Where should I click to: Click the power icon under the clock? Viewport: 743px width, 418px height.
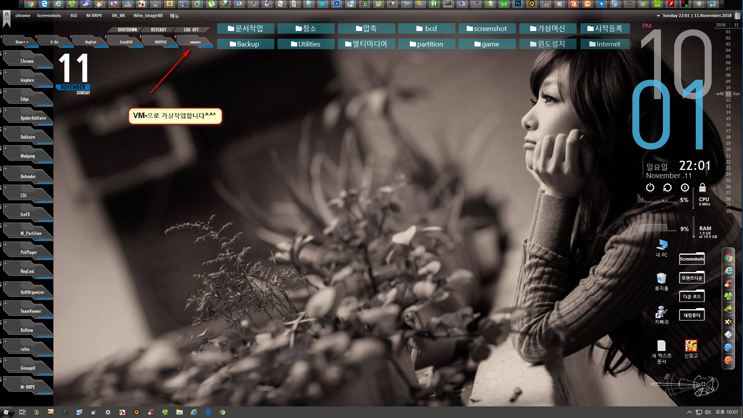click(650, 187)
